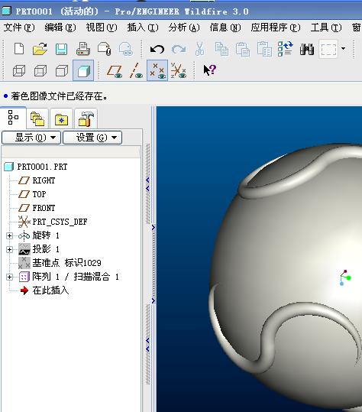Click the mail with attachment icon

[x=105, y=49]
